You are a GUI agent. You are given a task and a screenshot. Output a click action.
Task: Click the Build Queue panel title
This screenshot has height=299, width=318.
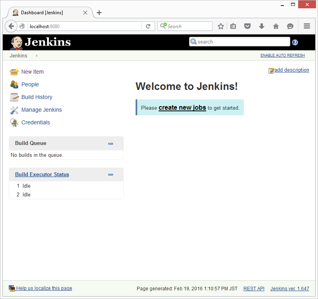[x=31, y=143]
